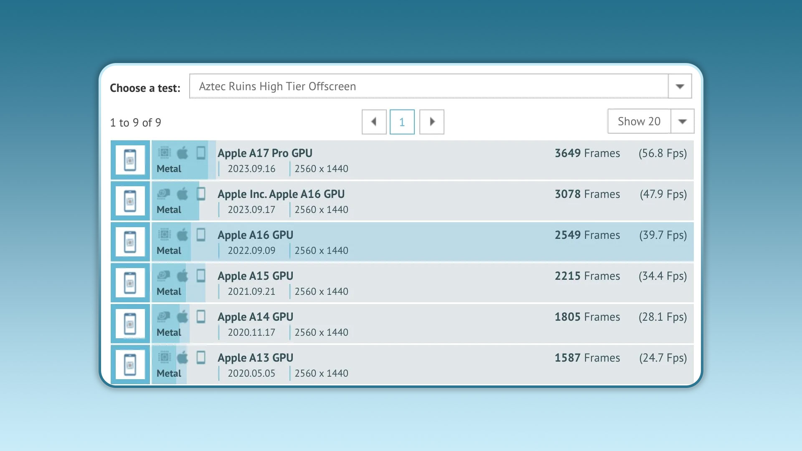Open the Apple A17 Pro GPU result
This screenshot has height=451, width=802.
[265, 153]
